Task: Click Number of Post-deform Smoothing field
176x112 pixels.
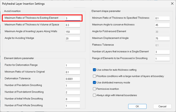Action: pyautogui.click(x=73, y=92)
